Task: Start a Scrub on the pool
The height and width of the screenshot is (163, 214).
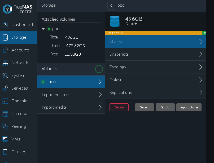Action: click(165, 107)
